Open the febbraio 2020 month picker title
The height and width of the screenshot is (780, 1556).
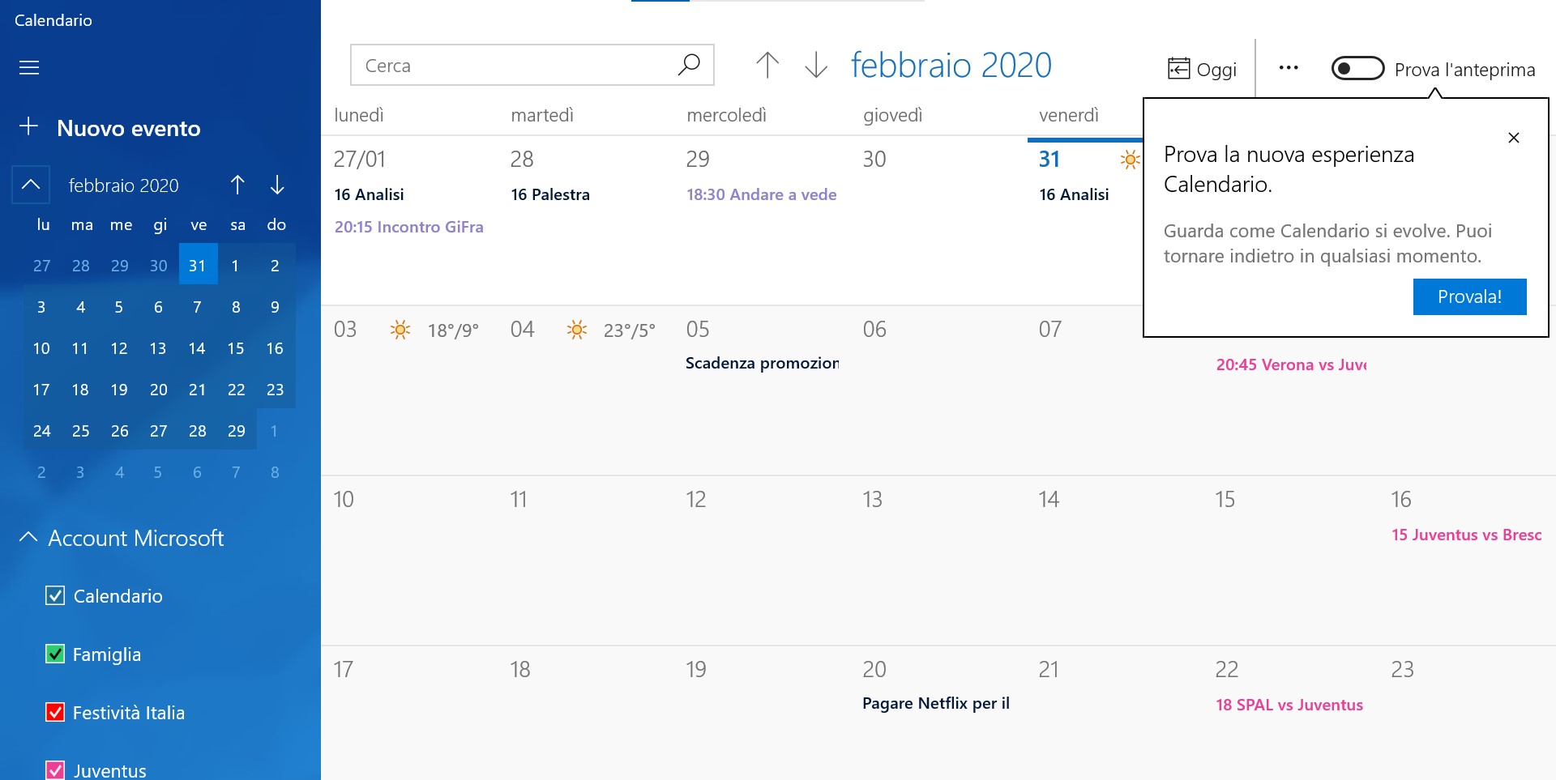(x=951, y=65)
